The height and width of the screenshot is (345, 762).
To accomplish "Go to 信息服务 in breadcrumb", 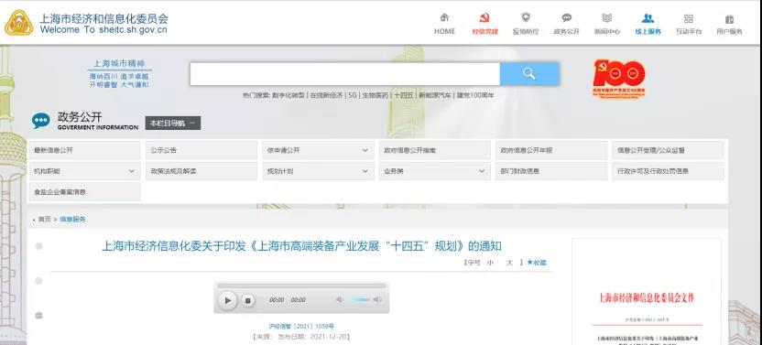I will tap(73, 220).
